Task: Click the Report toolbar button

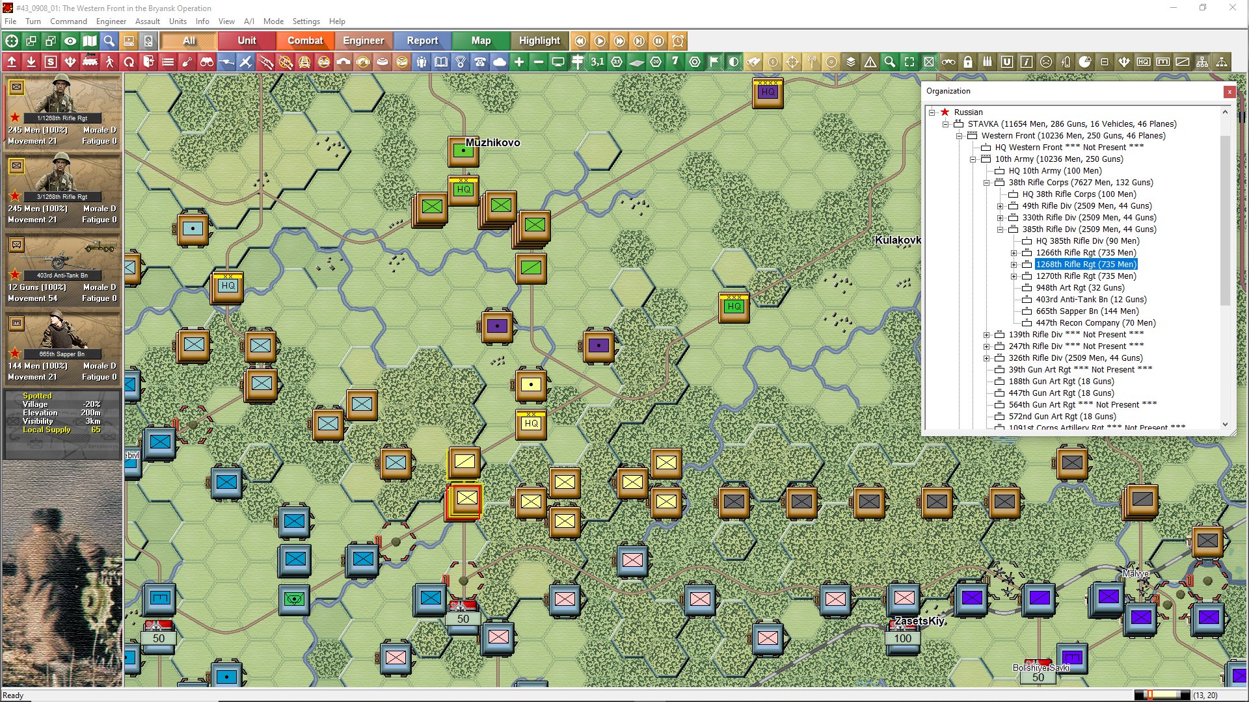Action: click(422, 41)
